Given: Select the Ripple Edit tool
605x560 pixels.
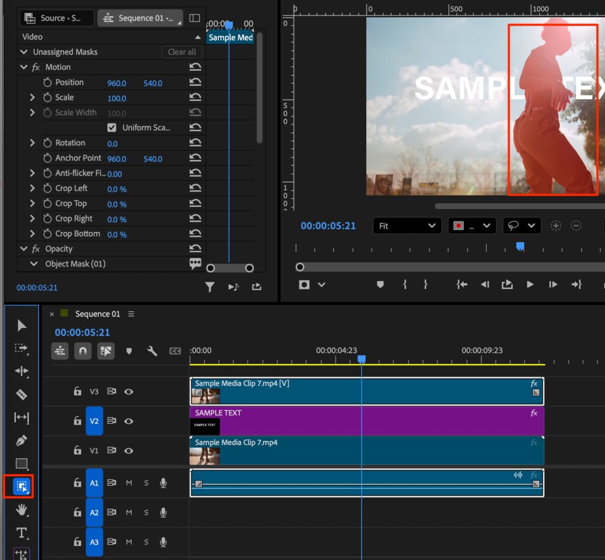Looking at the screenshot, I should (x=22, y=372).
